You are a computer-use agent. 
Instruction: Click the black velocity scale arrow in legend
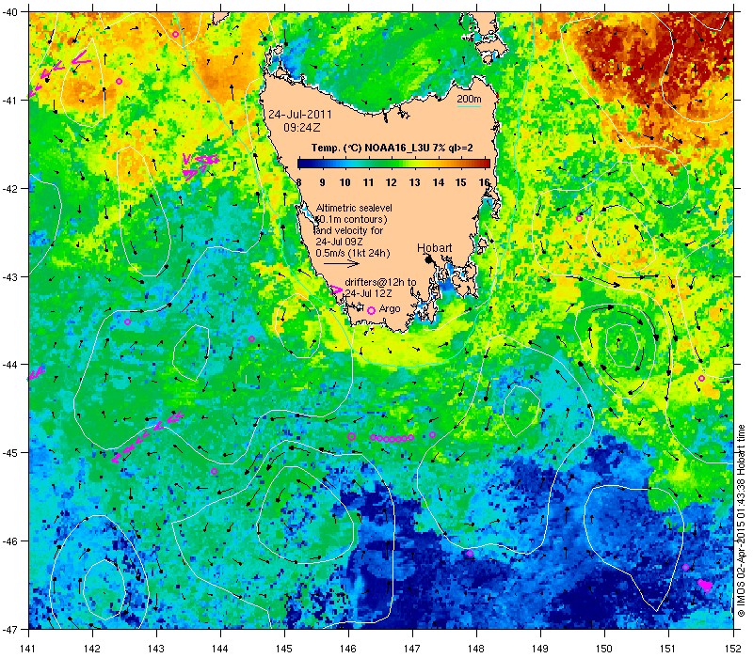(x=342, y=263)
